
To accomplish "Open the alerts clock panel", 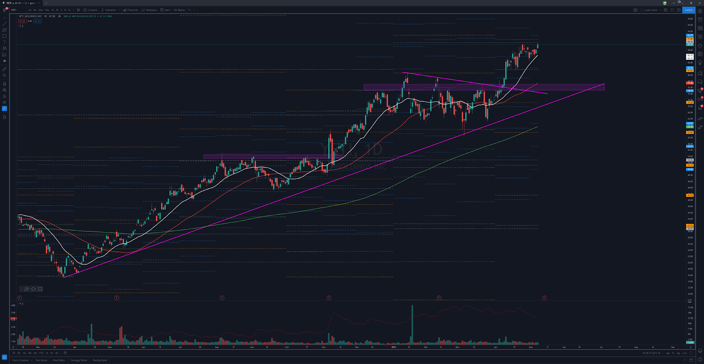I will click(x=700, y=19).
